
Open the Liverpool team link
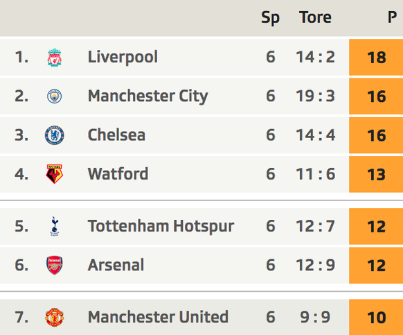click(123, 57)
